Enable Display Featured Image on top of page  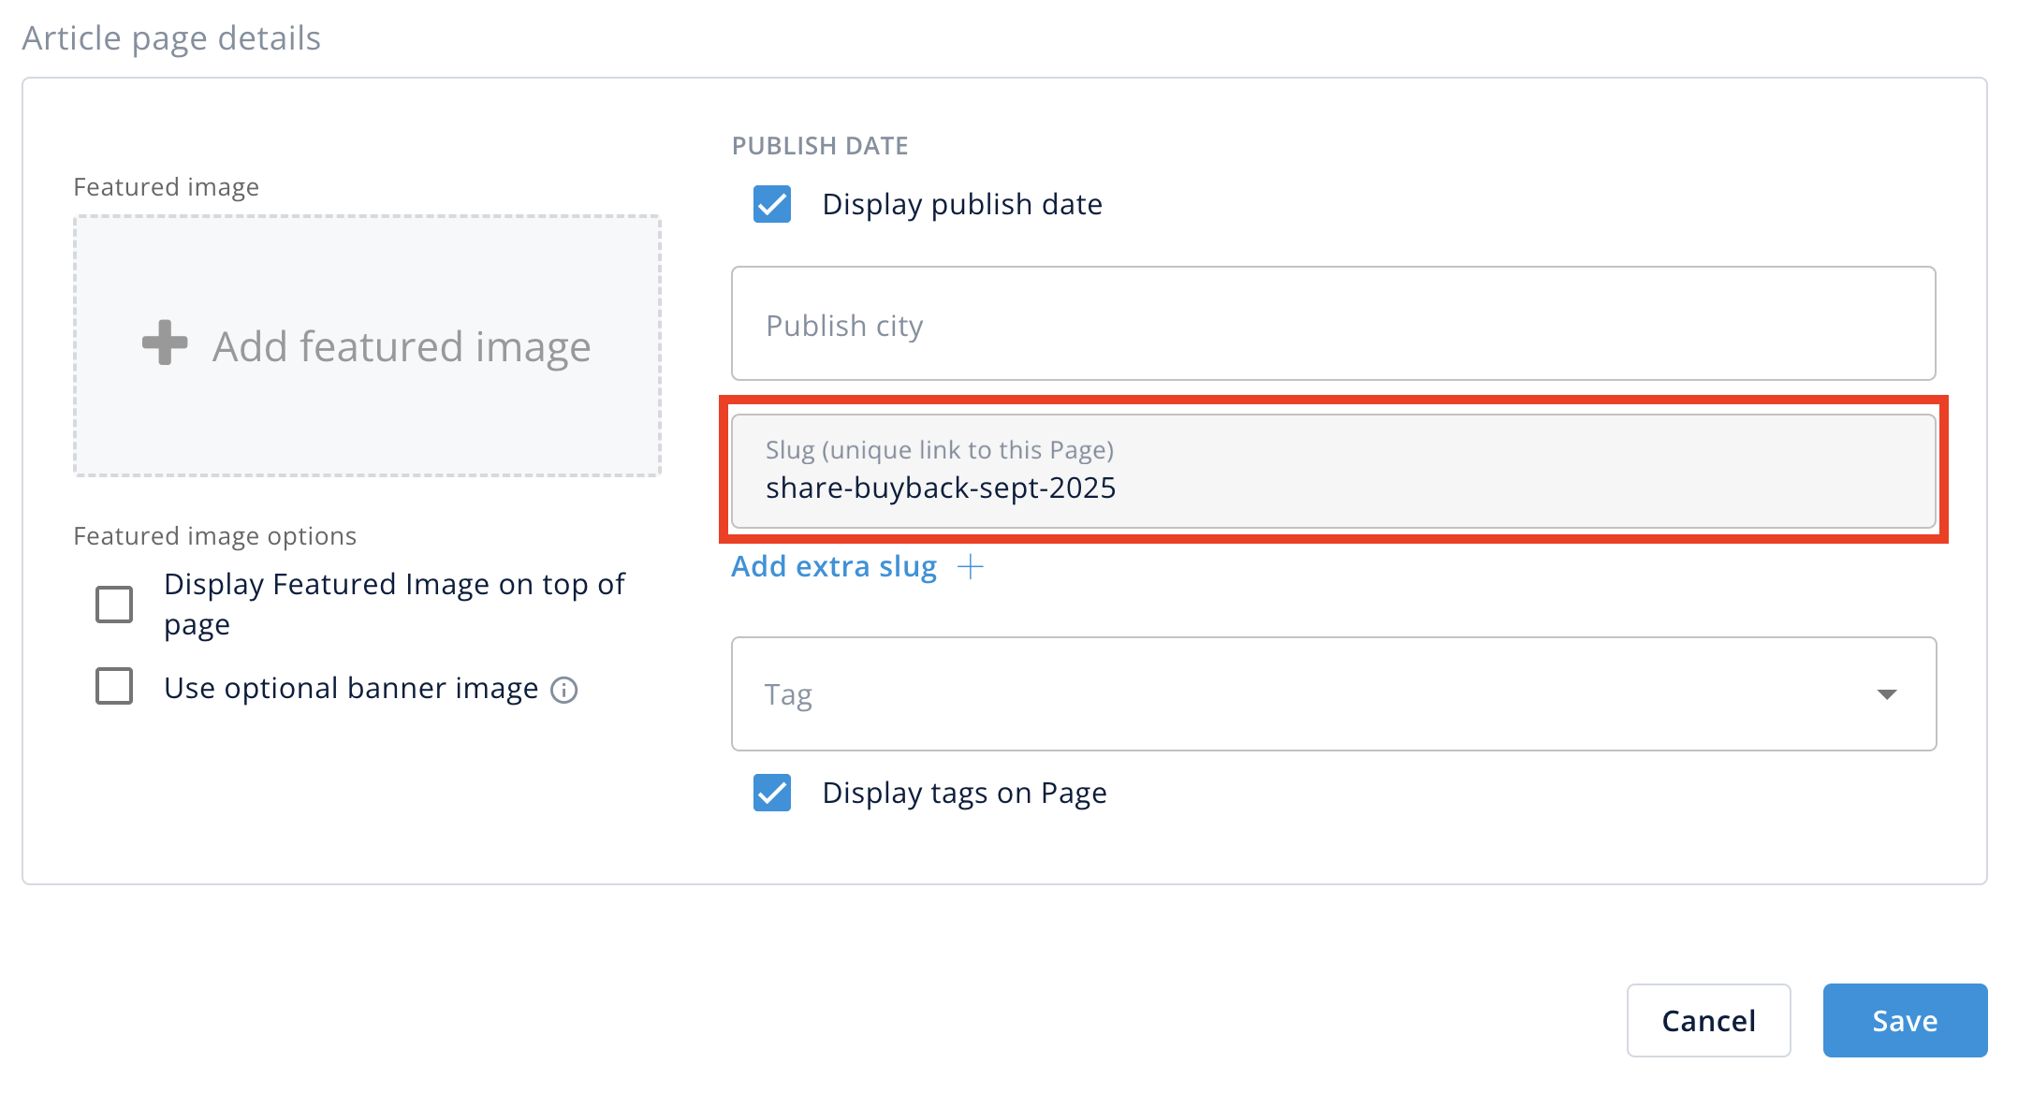113,604
